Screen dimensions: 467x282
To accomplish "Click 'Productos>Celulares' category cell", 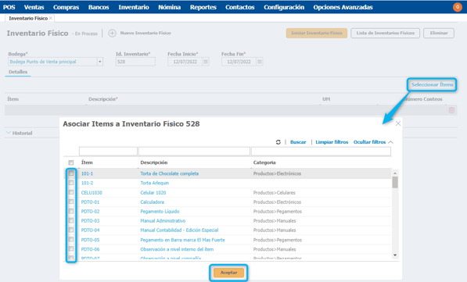I will pos(274,192).
